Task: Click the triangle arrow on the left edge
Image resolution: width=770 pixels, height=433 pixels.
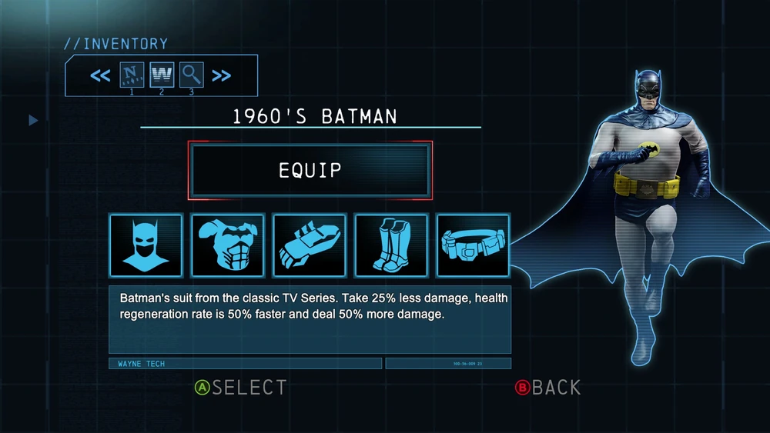Action: (33, 120)
